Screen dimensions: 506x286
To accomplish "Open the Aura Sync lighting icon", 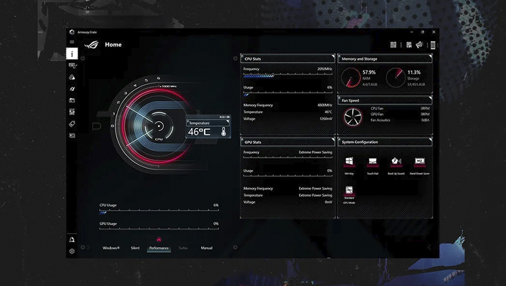I will [72, 78].
